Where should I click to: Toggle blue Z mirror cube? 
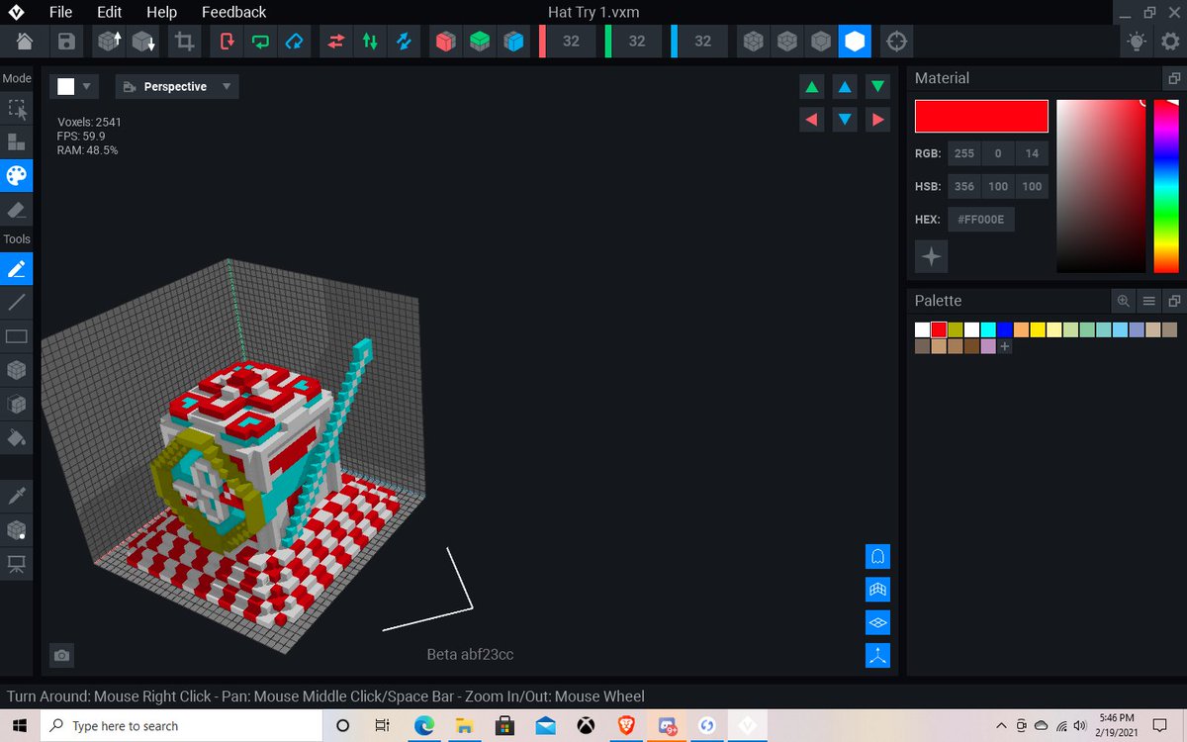[x=512, y=42]
